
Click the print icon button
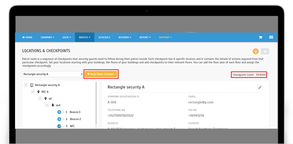coord(265,51)
